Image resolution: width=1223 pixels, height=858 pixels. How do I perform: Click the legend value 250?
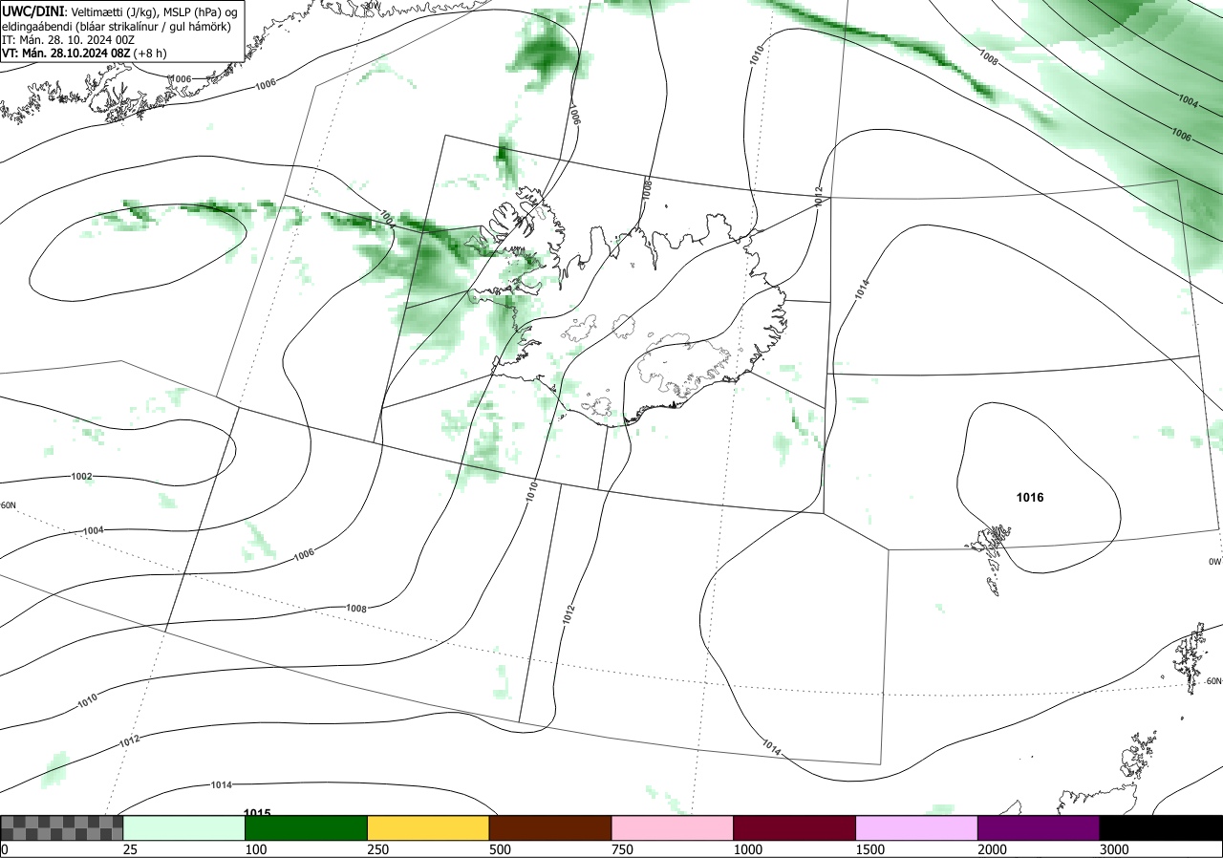377,849
